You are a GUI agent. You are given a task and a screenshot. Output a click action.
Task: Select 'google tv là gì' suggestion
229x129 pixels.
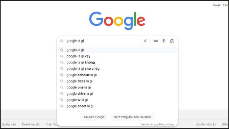click(117, 100)
